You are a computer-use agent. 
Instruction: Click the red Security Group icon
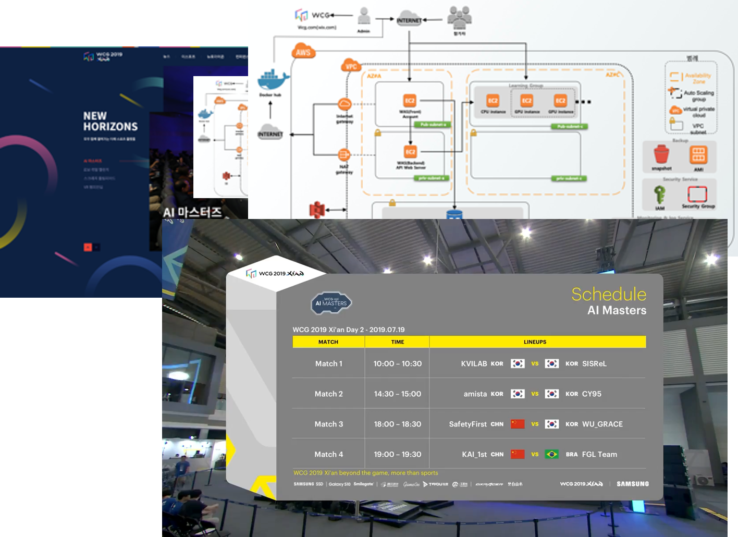[x=697, y=194]
